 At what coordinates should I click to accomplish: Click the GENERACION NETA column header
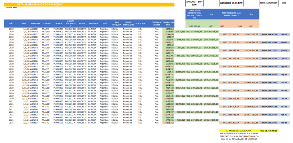(x=168, y=23)
